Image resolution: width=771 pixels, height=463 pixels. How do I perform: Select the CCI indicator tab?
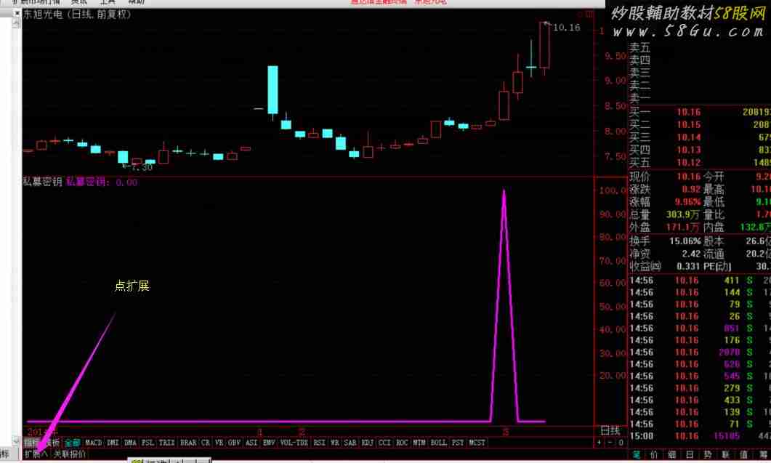384,443
